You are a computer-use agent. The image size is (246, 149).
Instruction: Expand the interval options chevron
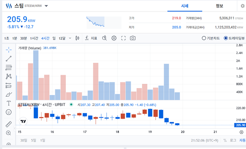tap(70, 38)
